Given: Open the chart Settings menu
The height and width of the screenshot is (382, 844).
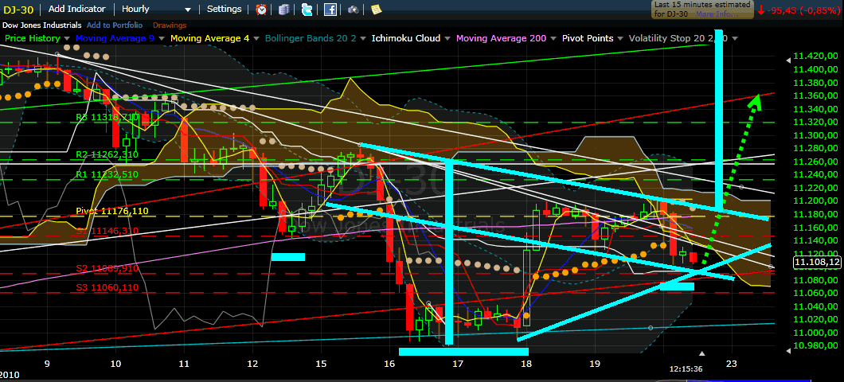Looking at the screenshot, I should 224,9.
